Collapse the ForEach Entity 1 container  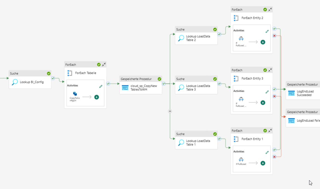click(x=270, y=131)
